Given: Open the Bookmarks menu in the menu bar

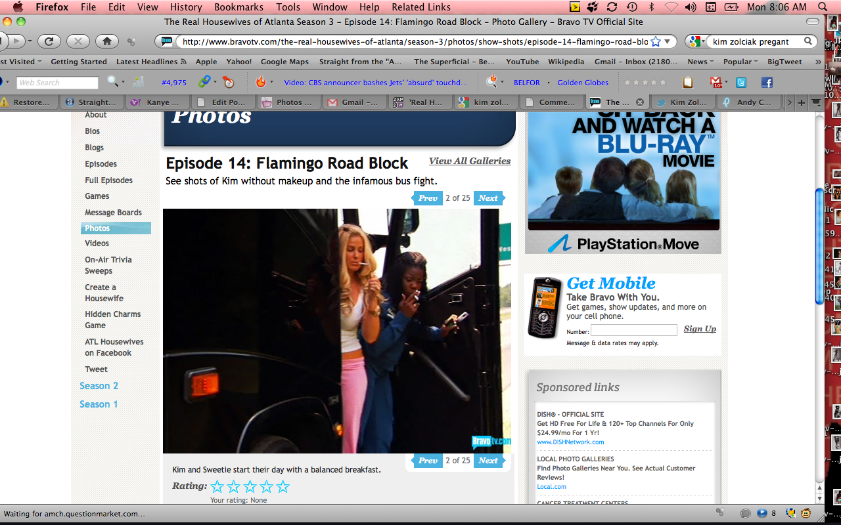Looking at the screenshot, I should point(237,7).
